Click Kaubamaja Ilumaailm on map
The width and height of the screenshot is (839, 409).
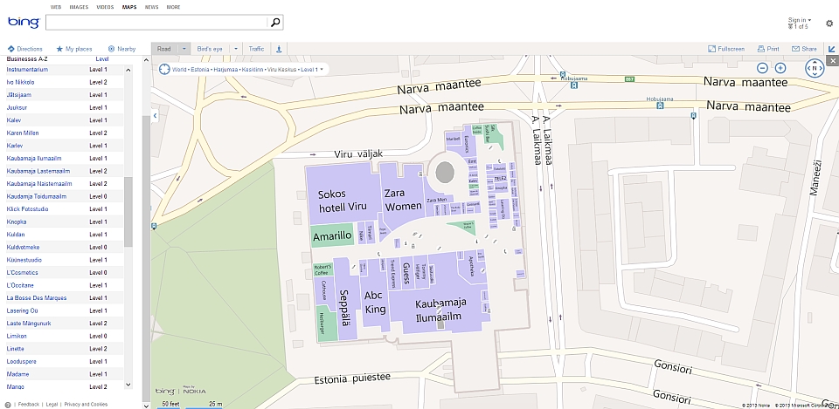[x=440, y=310]
